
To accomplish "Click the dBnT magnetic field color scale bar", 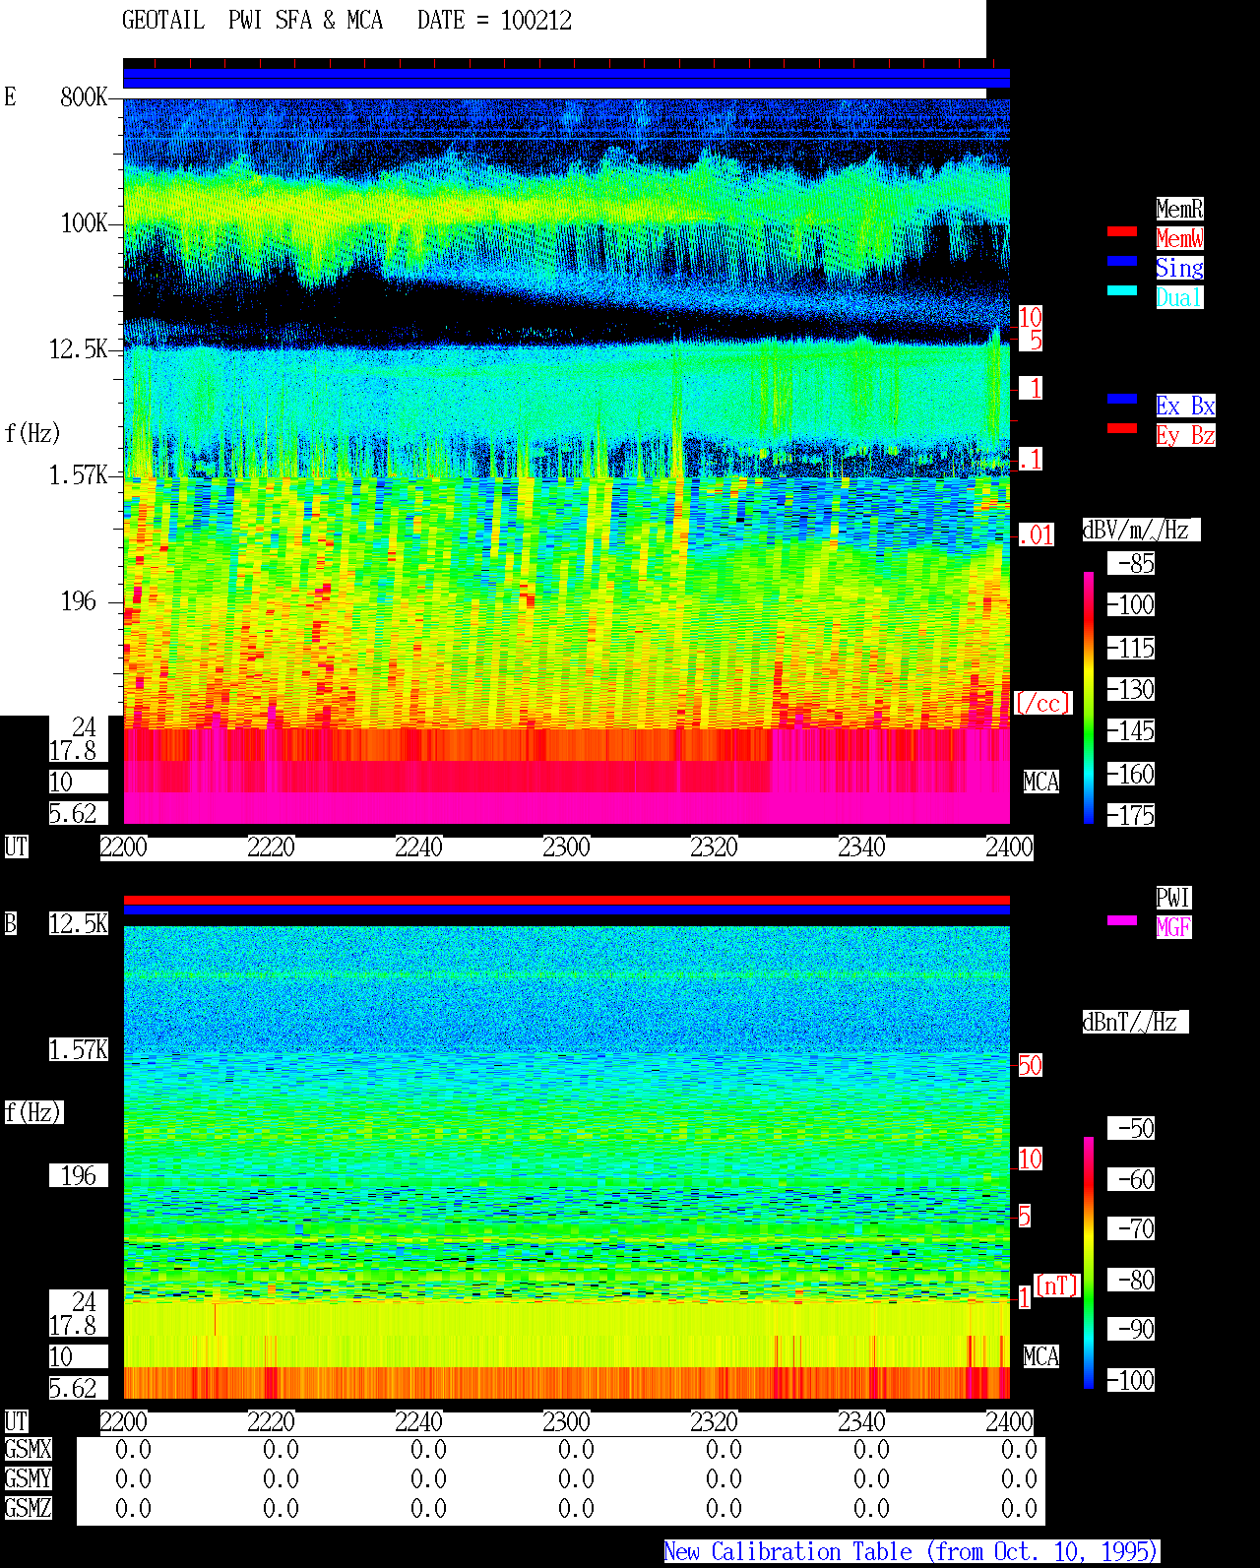I will [1089, 1263].
